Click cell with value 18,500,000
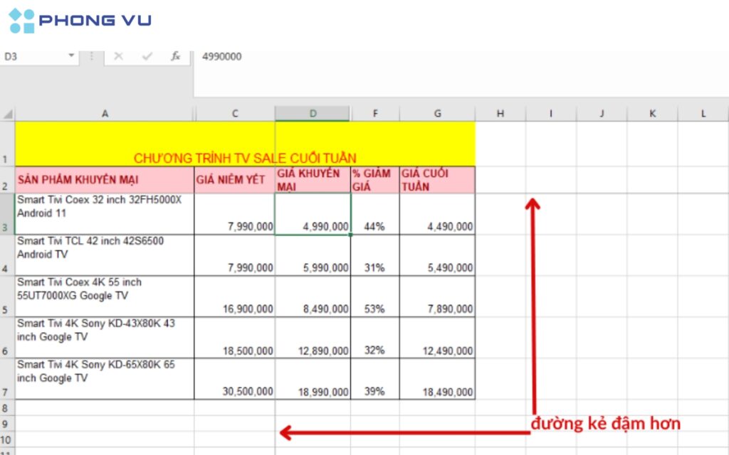The width and height of the screenshot is (729, 455). pos(235,338)
